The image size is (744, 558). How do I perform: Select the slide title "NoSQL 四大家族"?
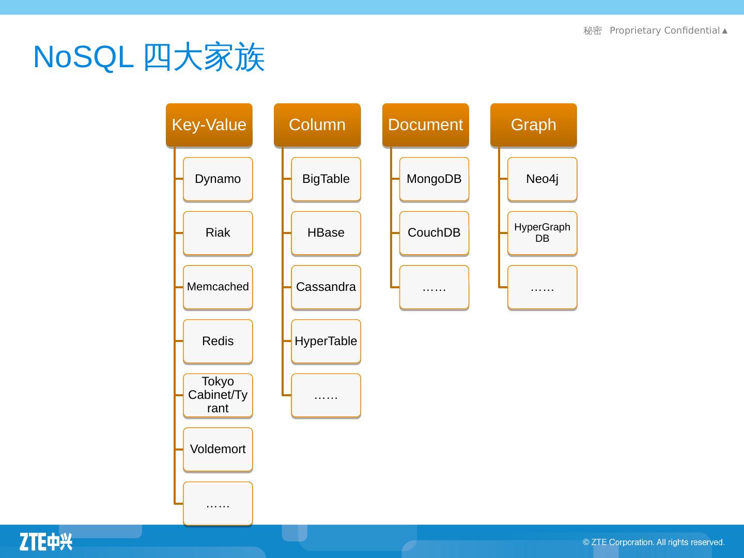(x=149, y=57)
